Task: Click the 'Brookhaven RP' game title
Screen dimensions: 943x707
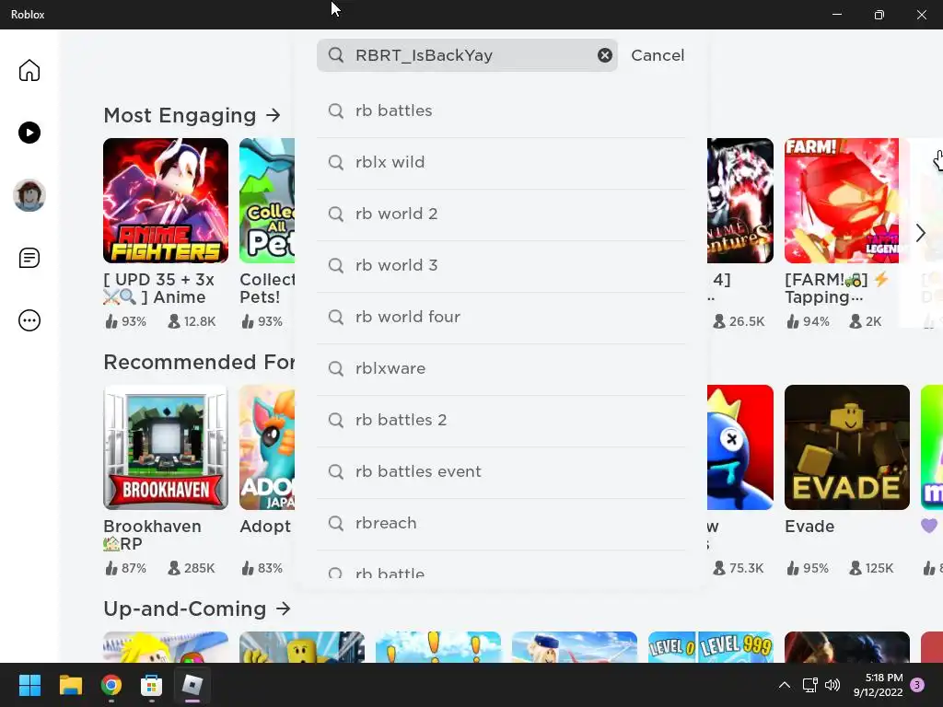Action: pyautogui.click(x=152, y=535)
